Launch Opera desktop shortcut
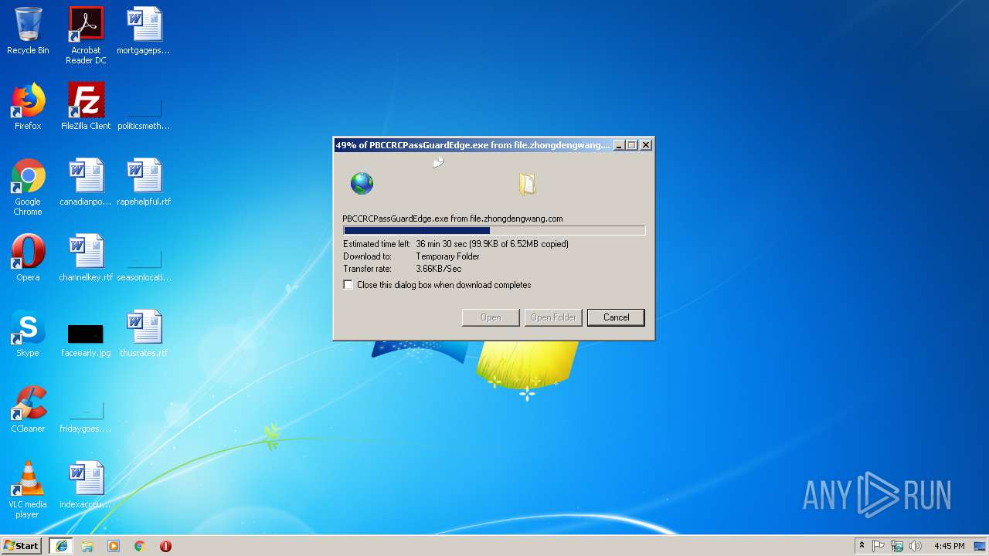 pyautogui.click(x=28, y=258)
